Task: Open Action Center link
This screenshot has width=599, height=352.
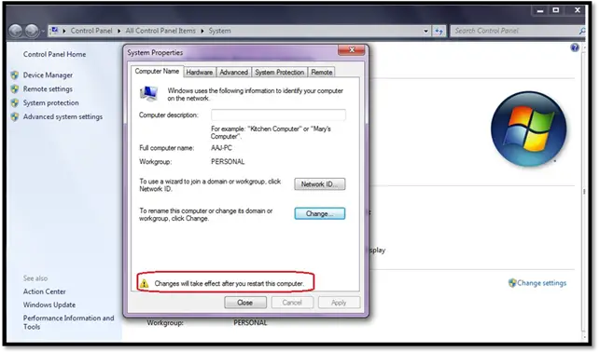Action: pyautogui.click(x=44, y=291)
